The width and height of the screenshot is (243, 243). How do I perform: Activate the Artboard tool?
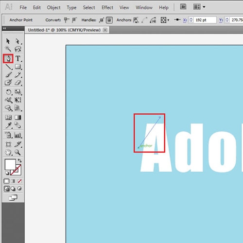point(8,144)
